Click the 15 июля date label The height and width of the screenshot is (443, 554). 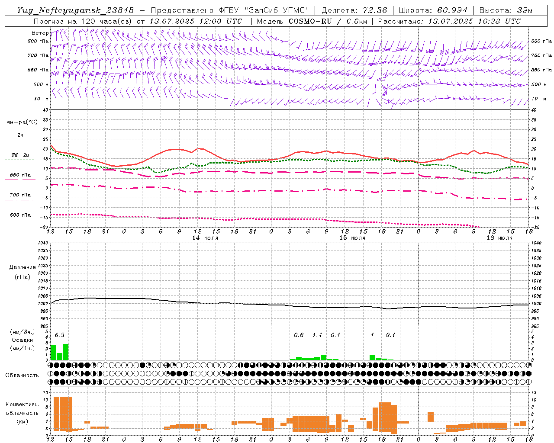352,238
